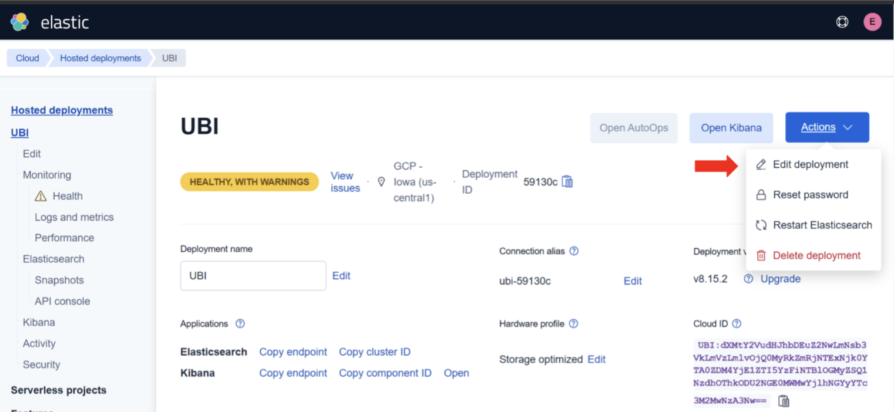Click the Cloud ID help icon
Screen dimensions: 894x412
(737, 323)
